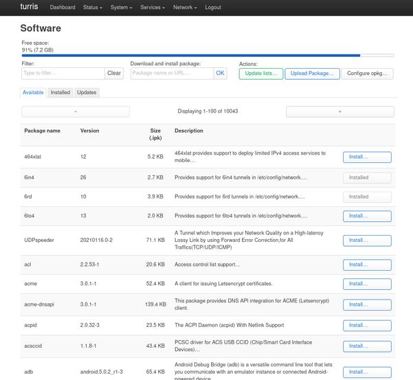The width and height of the screenshot is (413, 380).
Task: Expand the System menu
Action: [x=122, y=8]
